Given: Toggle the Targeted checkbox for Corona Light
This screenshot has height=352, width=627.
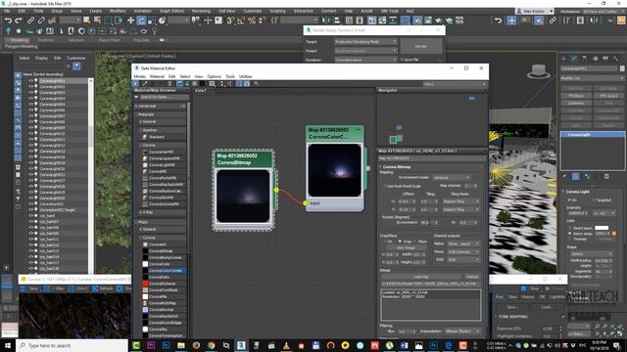Looking at the screenshot, I should (x=595, y=199).
